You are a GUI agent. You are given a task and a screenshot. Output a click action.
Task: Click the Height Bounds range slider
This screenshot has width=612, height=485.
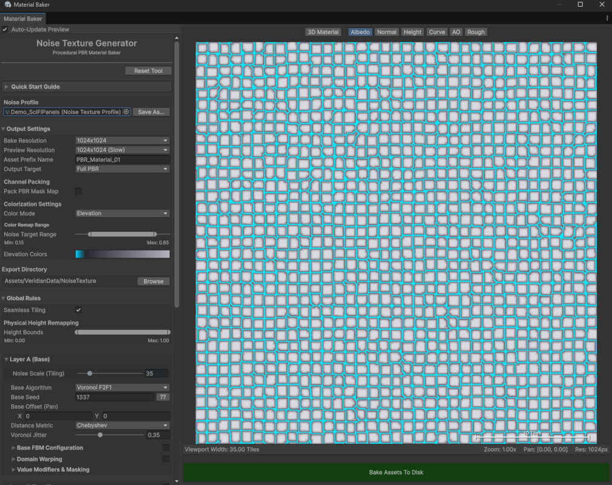point(122,332)
